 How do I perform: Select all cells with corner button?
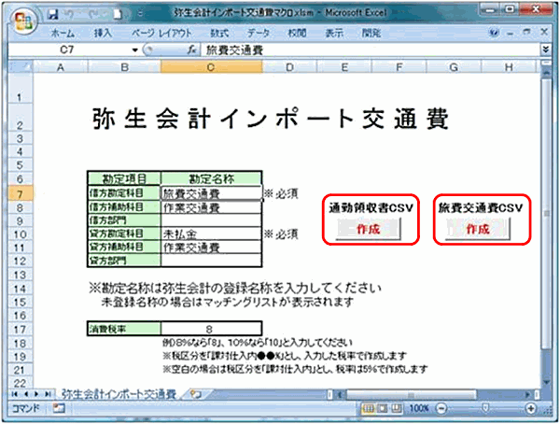click(x=21, y=67)
